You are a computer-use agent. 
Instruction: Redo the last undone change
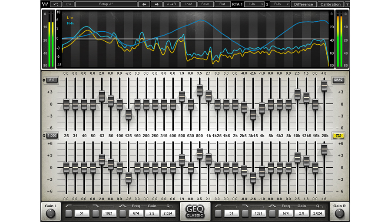pyautogui.click(x=68, y=4)
